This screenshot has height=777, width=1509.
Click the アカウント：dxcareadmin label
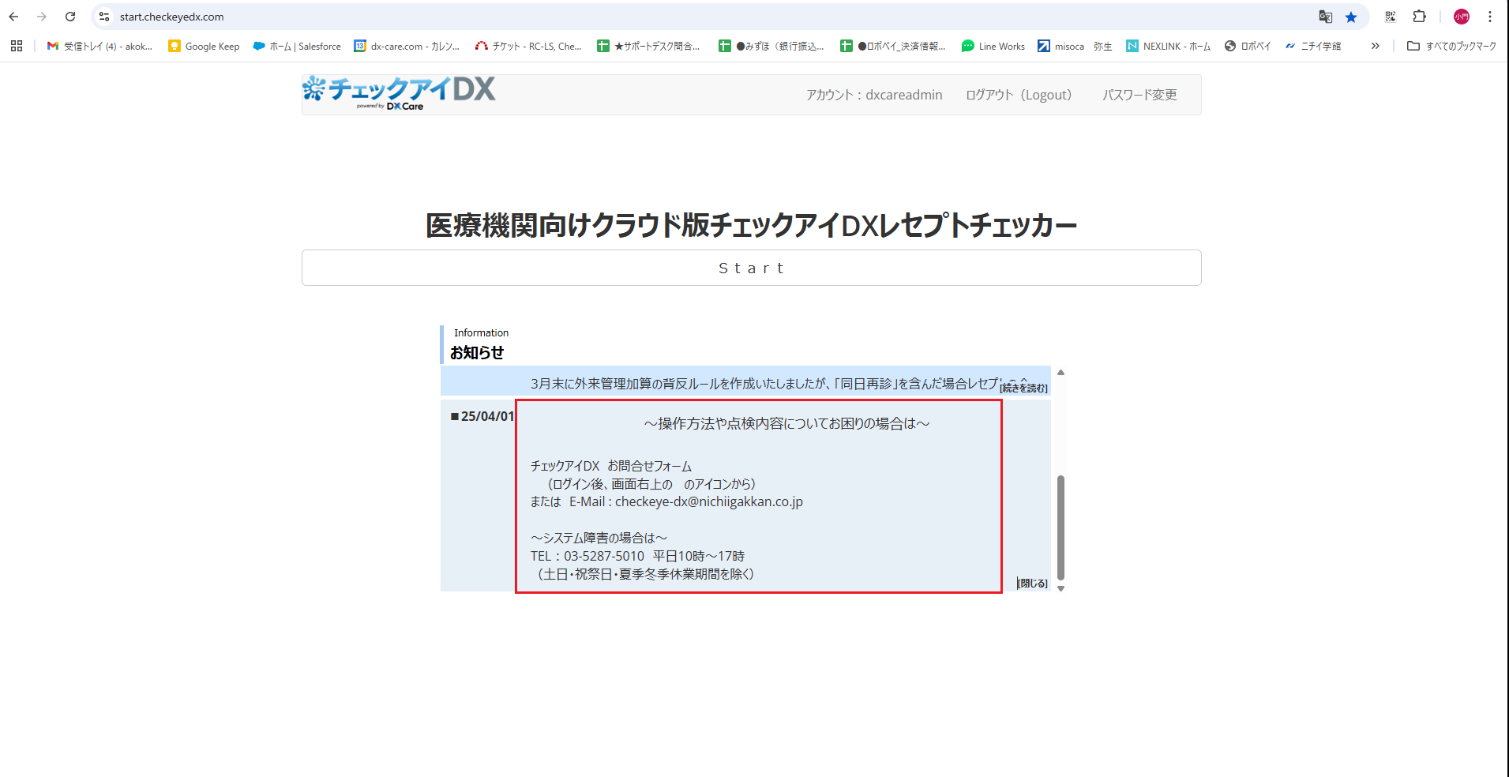pos(874,95)
